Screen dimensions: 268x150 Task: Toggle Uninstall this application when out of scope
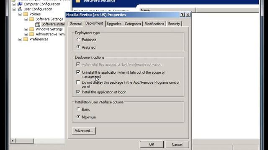(78, 72)
